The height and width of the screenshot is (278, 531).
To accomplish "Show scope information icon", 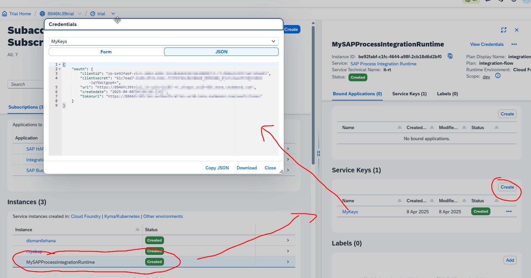I will click(x=498, y=75).
